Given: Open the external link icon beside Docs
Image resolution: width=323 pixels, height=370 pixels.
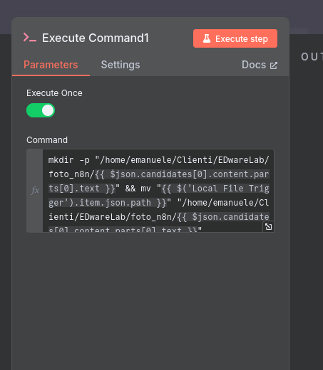Looking at the screenshot, I should click(274, 65).
